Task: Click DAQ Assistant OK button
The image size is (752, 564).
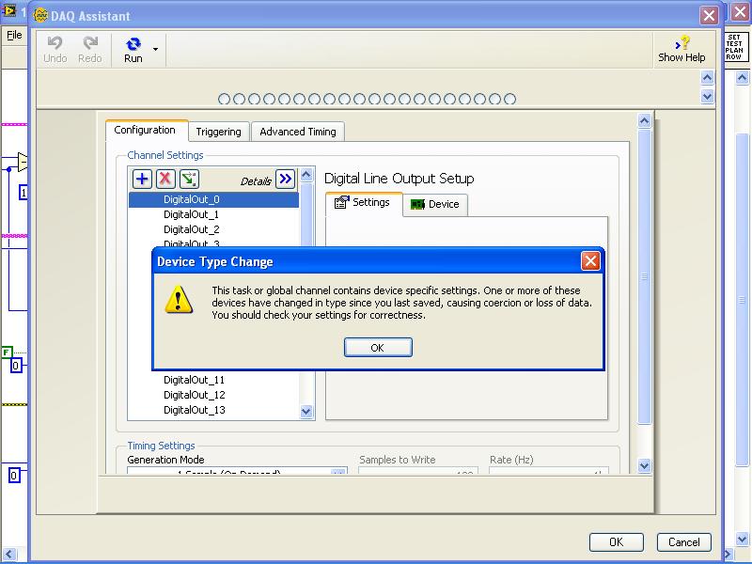Action: [617, 542]
